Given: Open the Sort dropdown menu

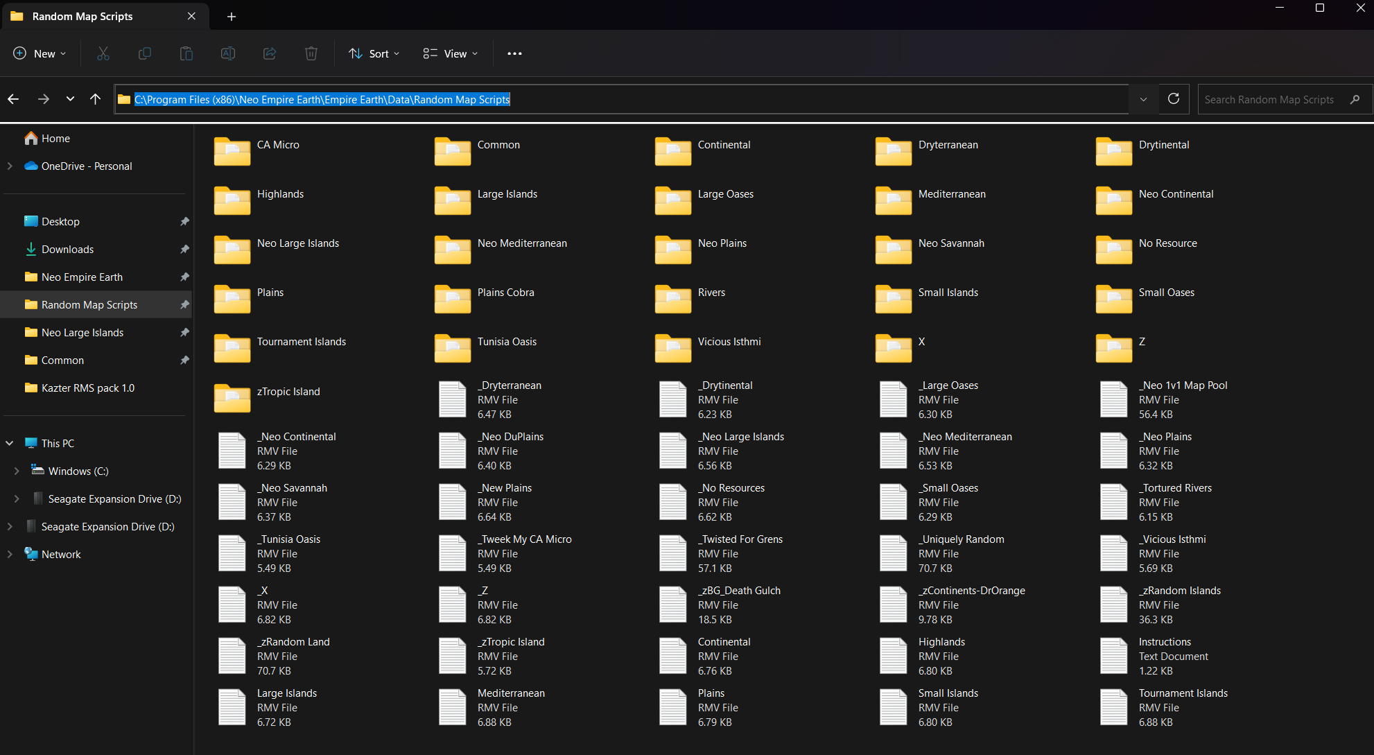Looking at the screenshot, I should (374, 53).
